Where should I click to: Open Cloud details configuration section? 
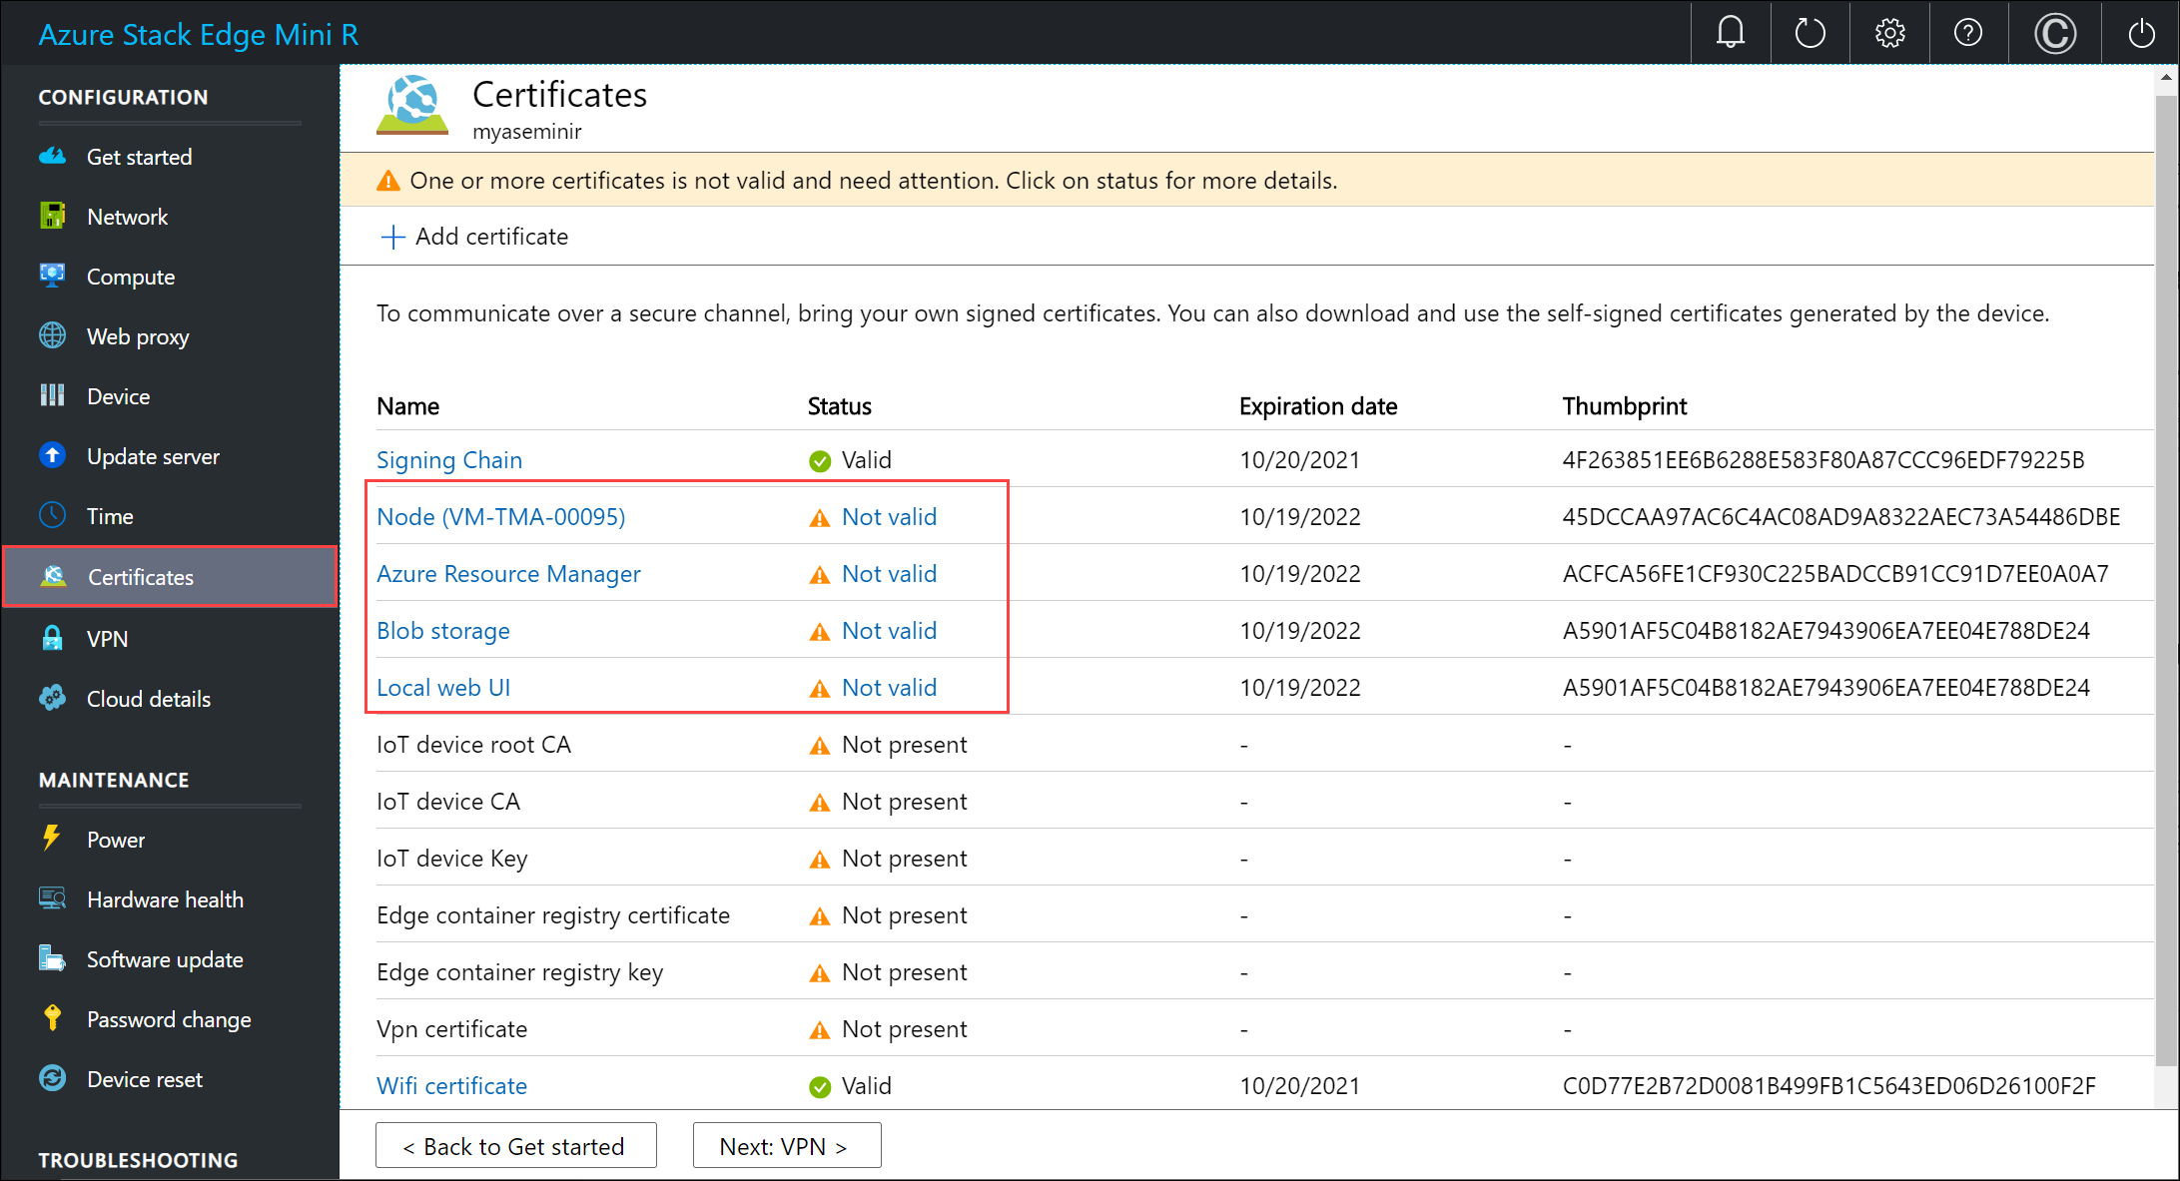click(150, 697)
